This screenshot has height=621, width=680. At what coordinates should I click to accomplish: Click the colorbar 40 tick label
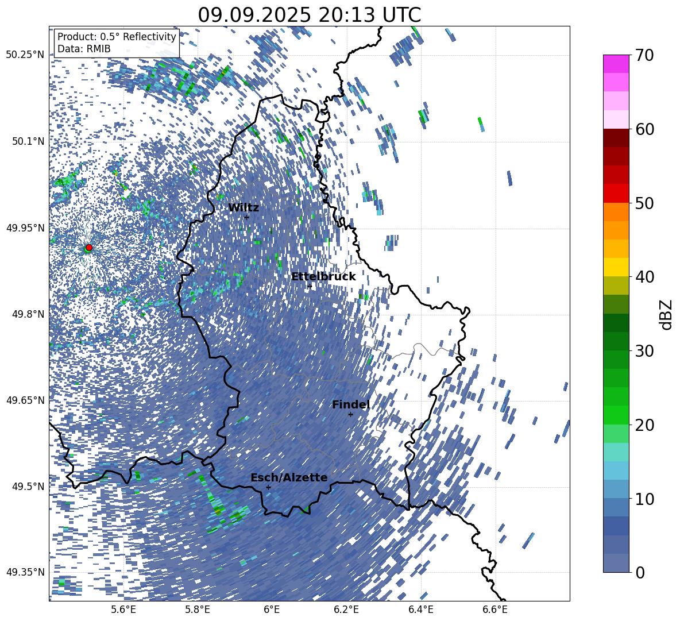click(645, 277)
